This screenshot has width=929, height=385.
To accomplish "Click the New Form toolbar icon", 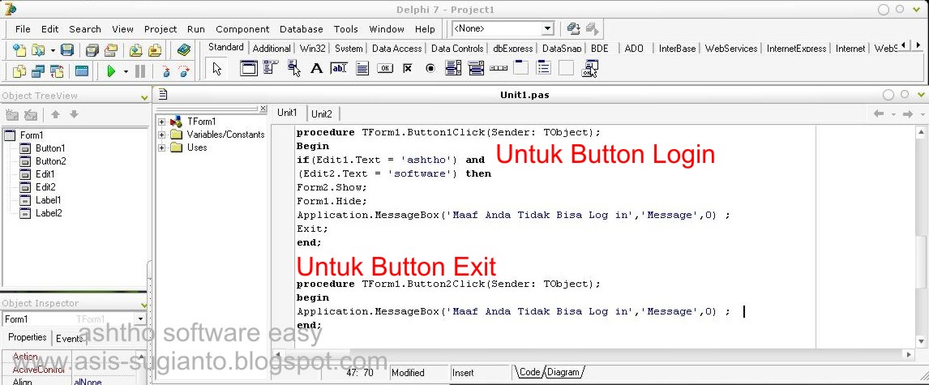I will pos(82,71).
